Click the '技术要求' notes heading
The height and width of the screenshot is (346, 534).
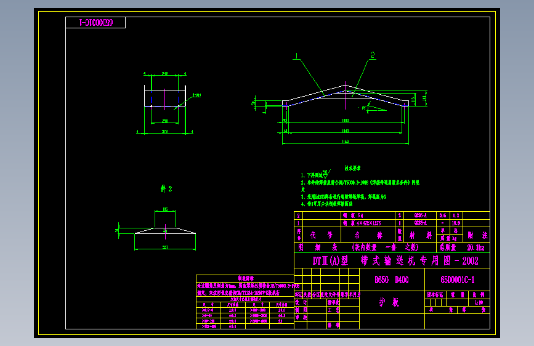point(352,168)
